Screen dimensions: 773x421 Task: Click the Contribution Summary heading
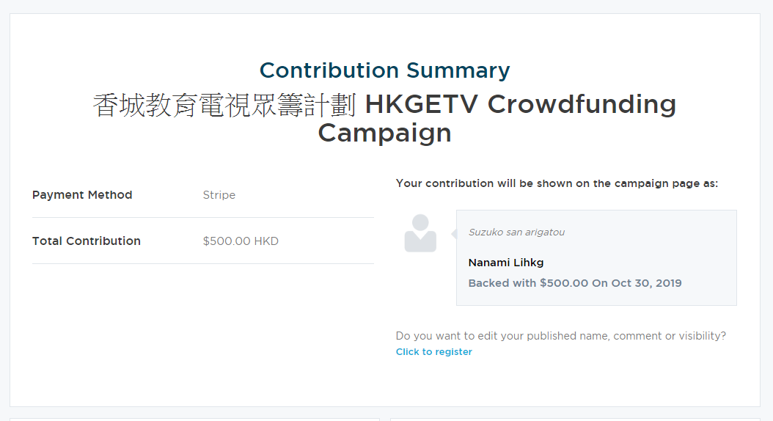(384, 70)
